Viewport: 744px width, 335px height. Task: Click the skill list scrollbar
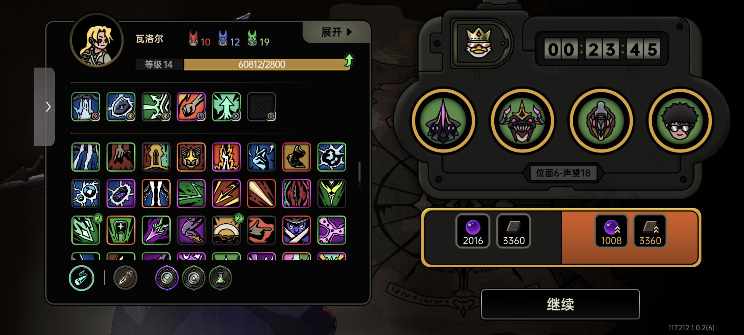tap(359, 171)
